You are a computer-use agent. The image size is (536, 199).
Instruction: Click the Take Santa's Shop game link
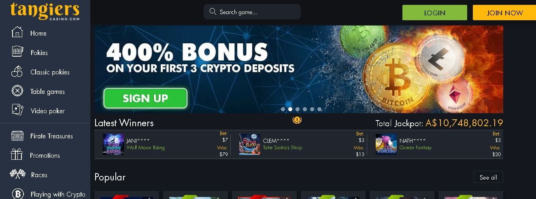coord(283,148)
